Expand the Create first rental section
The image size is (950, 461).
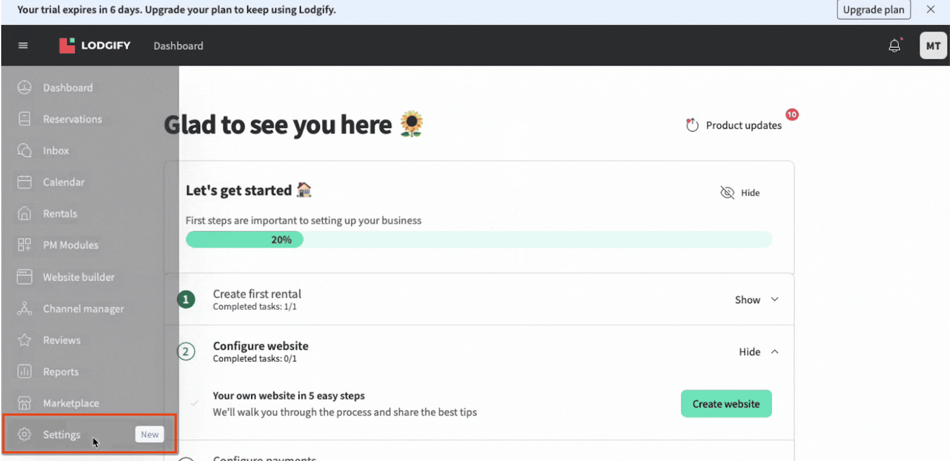coord(756,300)
